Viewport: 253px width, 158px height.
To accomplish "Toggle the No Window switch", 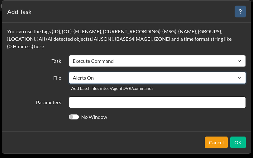I will (x=74, y=117).
